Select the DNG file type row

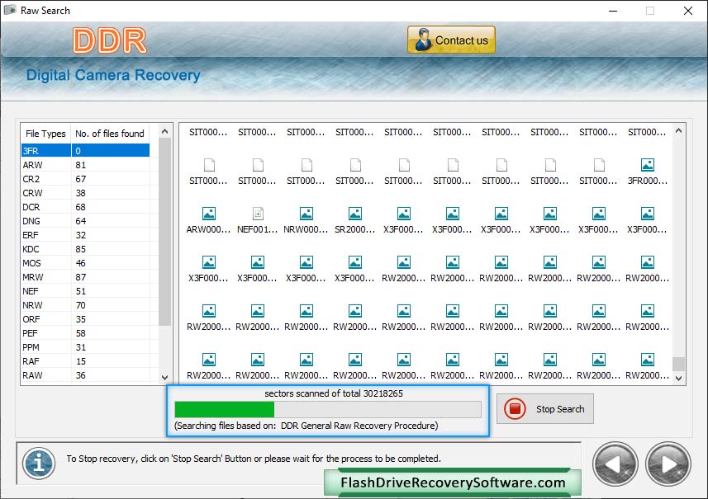[x=85, y=221]
